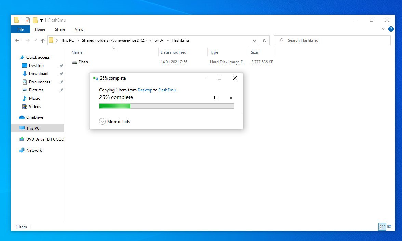Open the Share ribbon tab

60,29
